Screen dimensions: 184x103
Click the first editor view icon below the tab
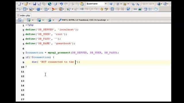[x=20, y=20]
